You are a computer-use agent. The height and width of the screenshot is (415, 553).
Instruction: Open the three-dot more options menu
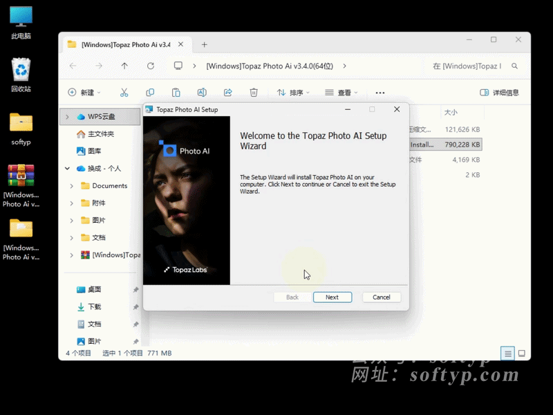coord(379,93)
